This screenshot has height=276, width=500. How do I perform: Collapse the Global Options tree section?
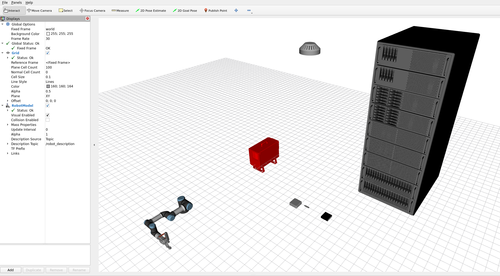pos(2,24)
